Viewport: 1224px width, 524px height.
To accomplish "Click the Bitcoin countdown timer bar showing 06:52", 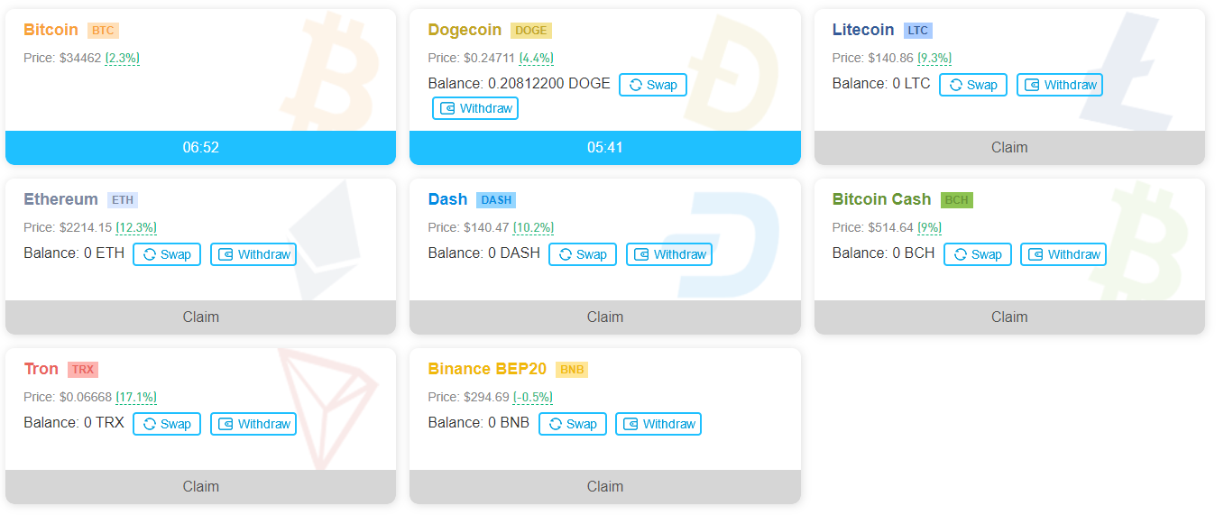I will pos(200,147).
